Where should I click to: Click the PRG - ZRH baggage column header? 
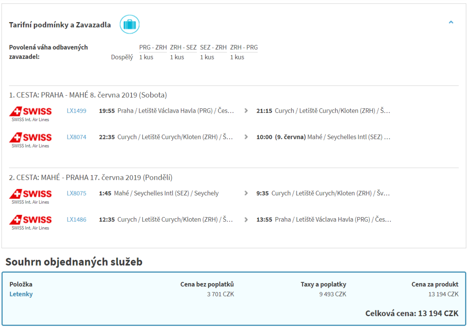[x=153, y=47]
